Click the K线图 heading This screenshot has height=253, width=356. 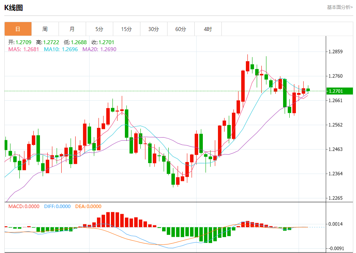click(x=14, y=8)
